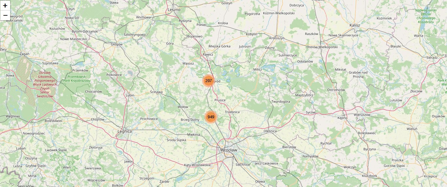447x187 pixels.
Task: Click the Krotoszyn town label
Action: tap(277, 38)
